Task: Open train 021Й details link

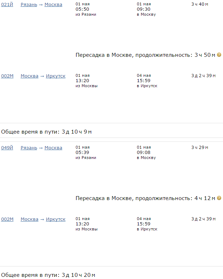Action: (x=7, y=5)
